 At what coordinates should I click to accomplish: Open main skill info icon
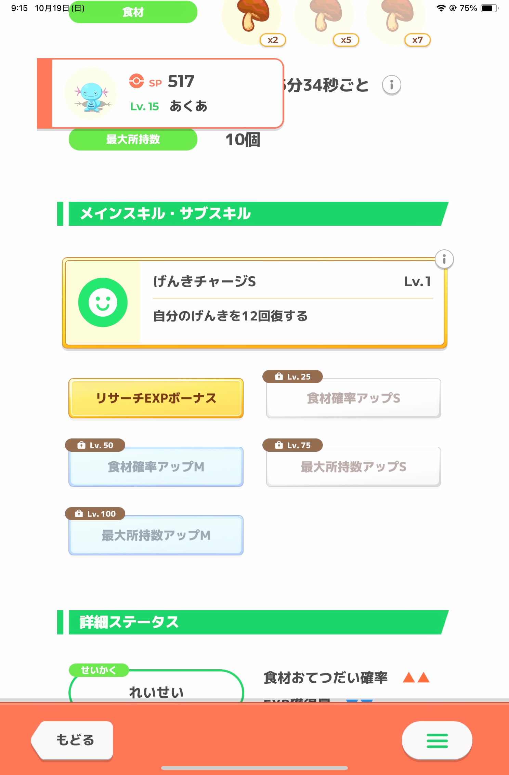click(444, 259)
